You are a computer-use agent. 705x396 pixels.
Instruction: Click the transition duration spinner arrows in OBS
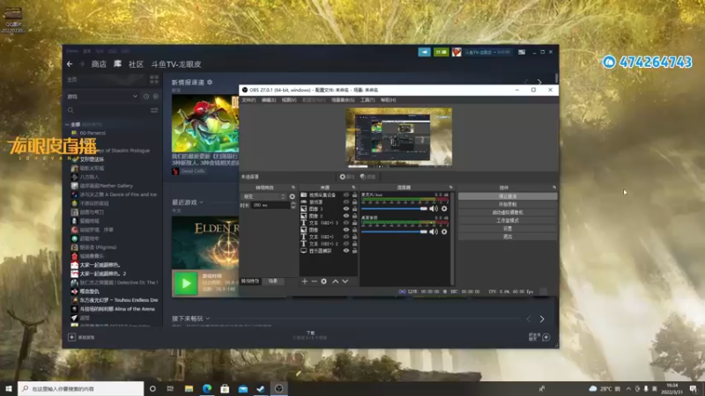tap(293, 205)
